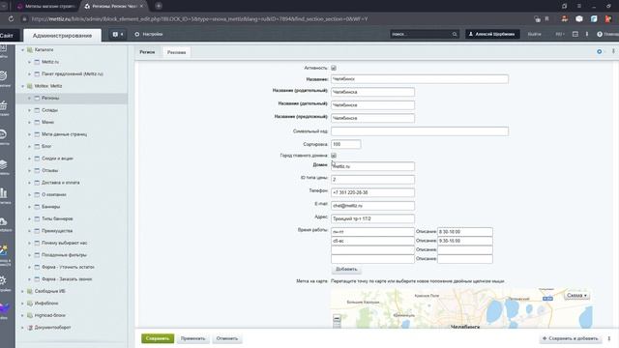This screenshot has width=619, height=348.
Task: Click the Телефон input field
Action: 372,192
